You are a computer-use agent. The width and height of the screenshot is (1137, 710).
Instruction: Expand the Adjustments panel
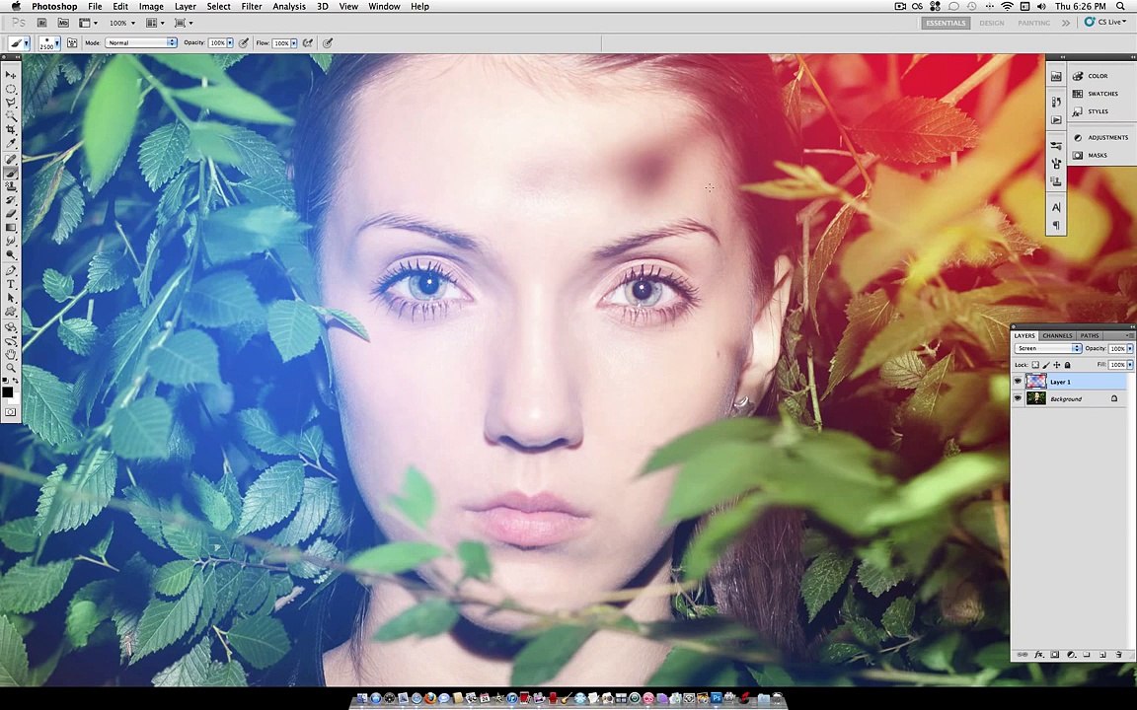click(1100, 138)
